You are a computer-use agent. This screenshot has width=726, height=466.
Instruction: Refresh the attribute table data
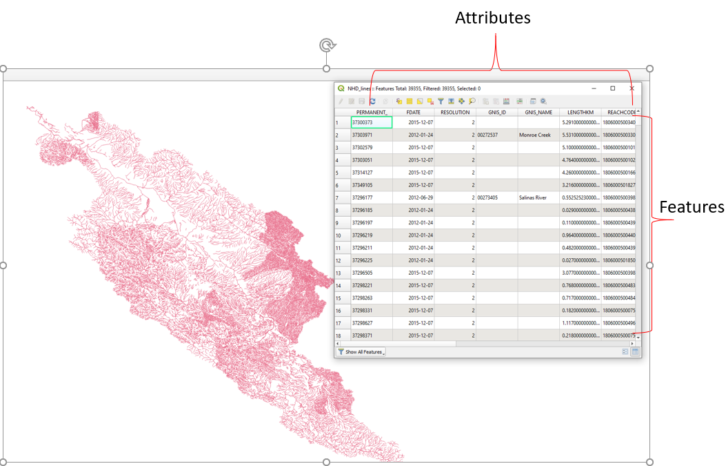tap(373, 101)
